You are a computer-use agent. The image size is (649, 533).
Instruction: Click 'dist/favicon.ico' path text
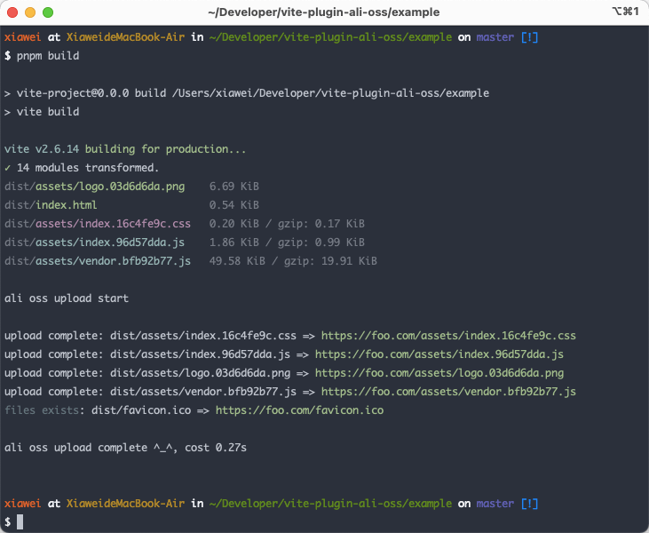[141, 410]
